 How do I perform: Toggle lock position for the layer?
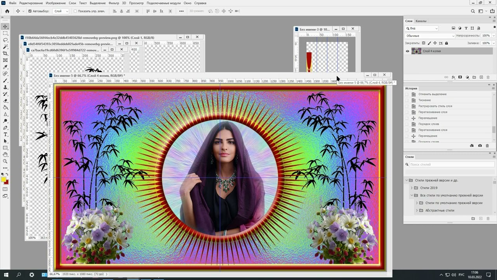coord(435,43)
